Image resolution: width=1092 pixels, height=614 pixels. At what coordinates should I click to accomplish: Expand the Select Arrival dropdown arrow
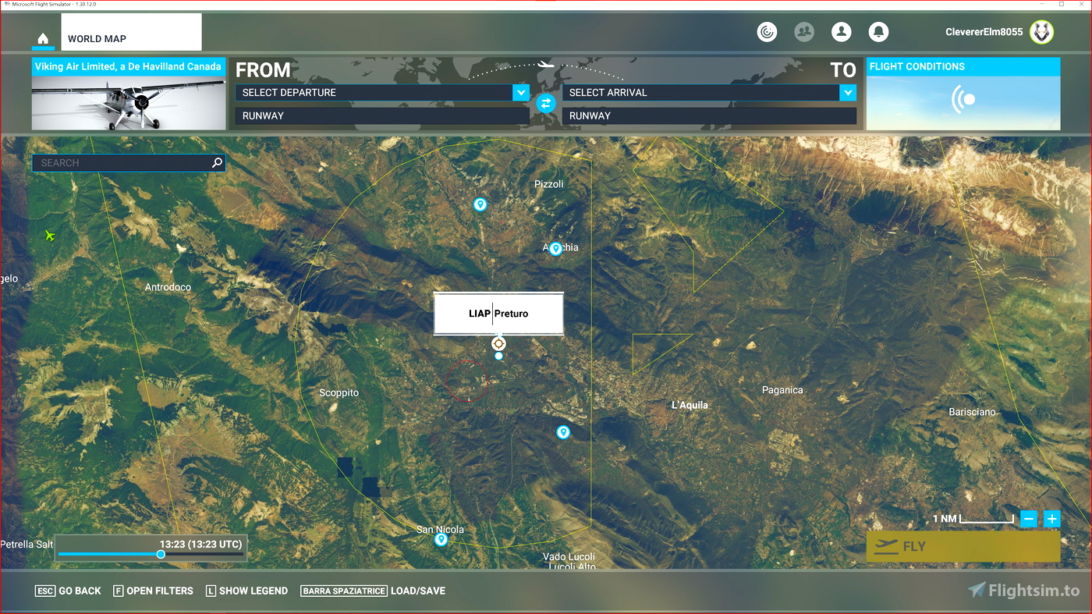pyautogui.click(x=848, y=93)
